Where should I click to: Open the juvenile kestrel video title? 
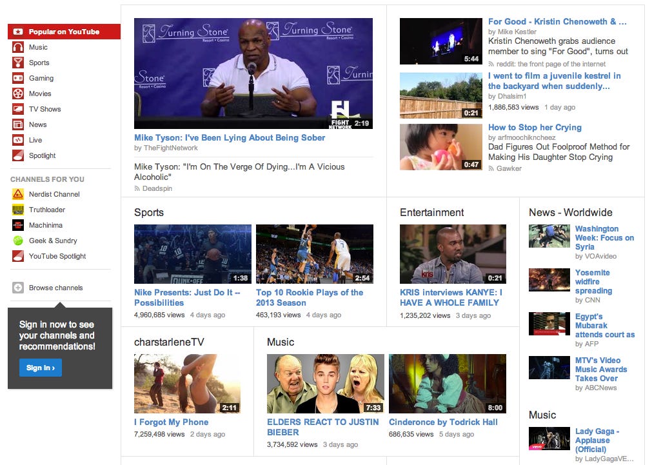point(554,81)
